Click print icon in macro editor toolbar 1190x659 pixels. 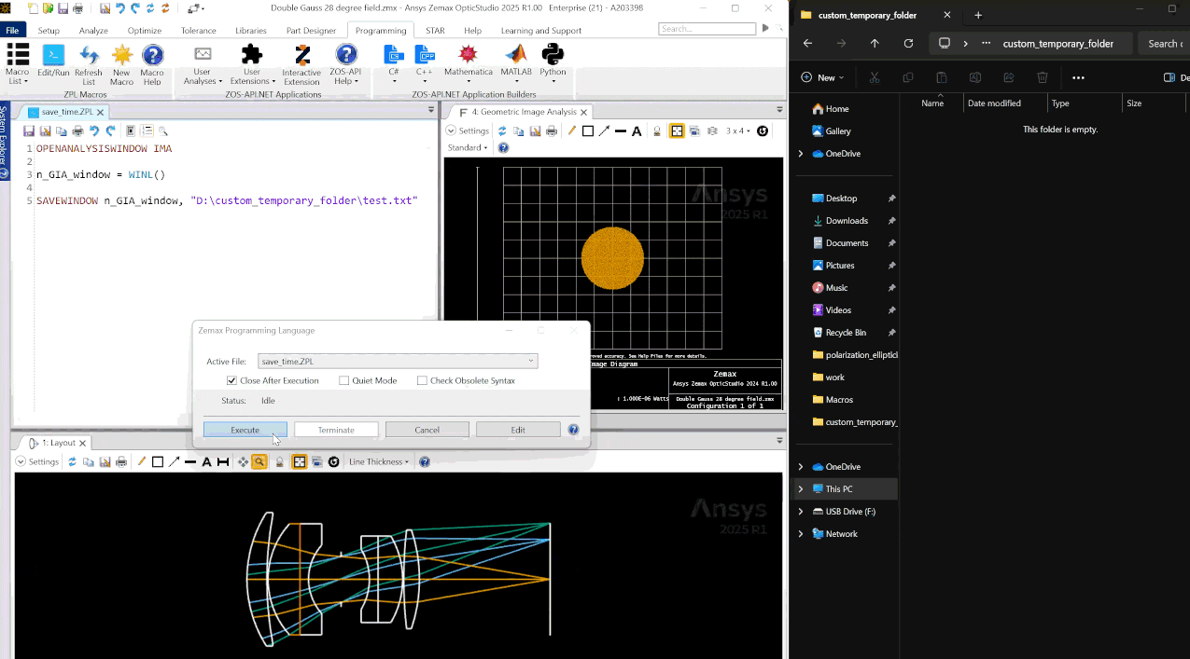[x=77, y=131]
